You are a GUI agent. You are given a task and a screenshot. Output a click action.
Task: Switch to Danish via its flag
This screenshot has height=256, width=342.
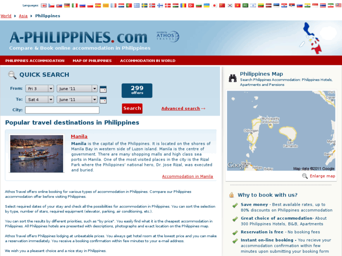pos(168,6)
